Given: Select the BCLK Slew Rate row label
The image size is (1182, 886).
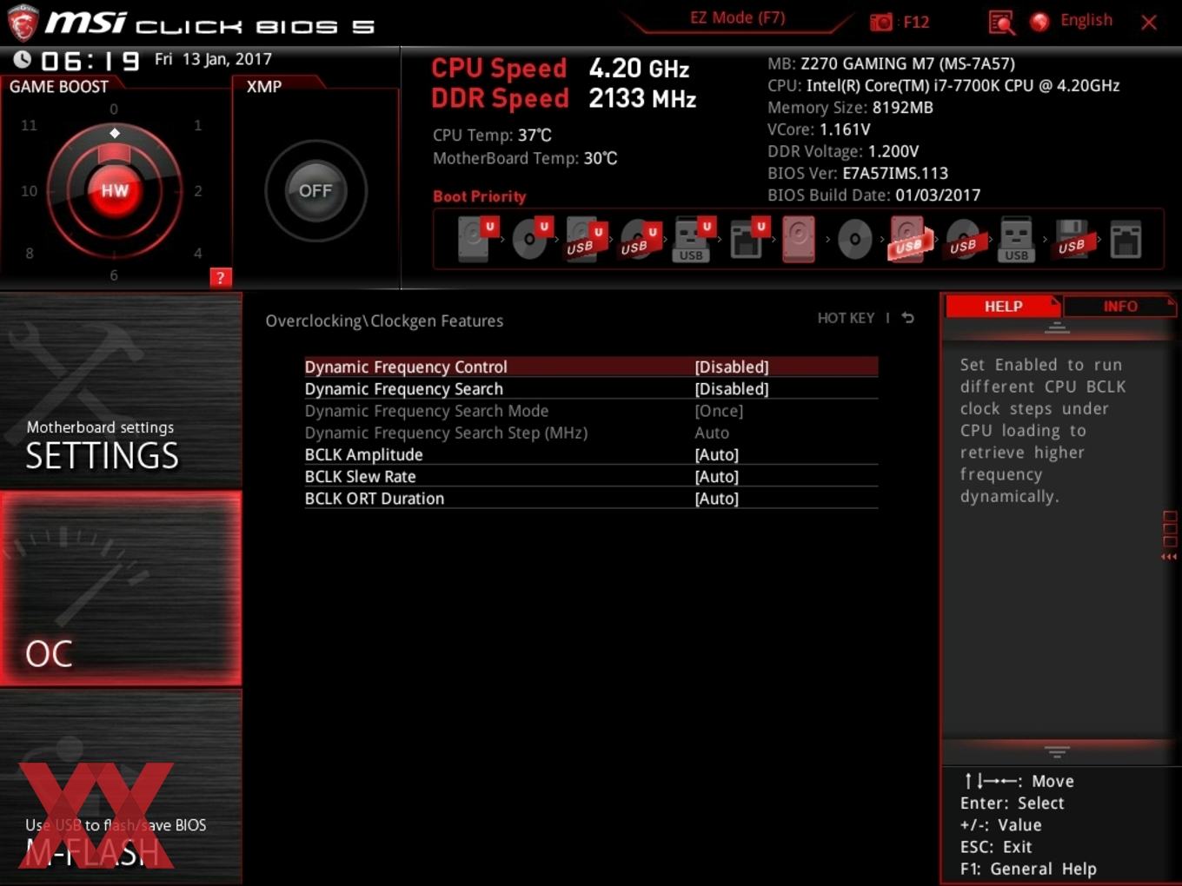Looking at the screenshot, I should click(361, 476).
